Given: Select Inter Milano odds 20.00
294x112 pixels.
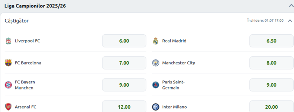Looking at the screenshot, I should [271, 106].
